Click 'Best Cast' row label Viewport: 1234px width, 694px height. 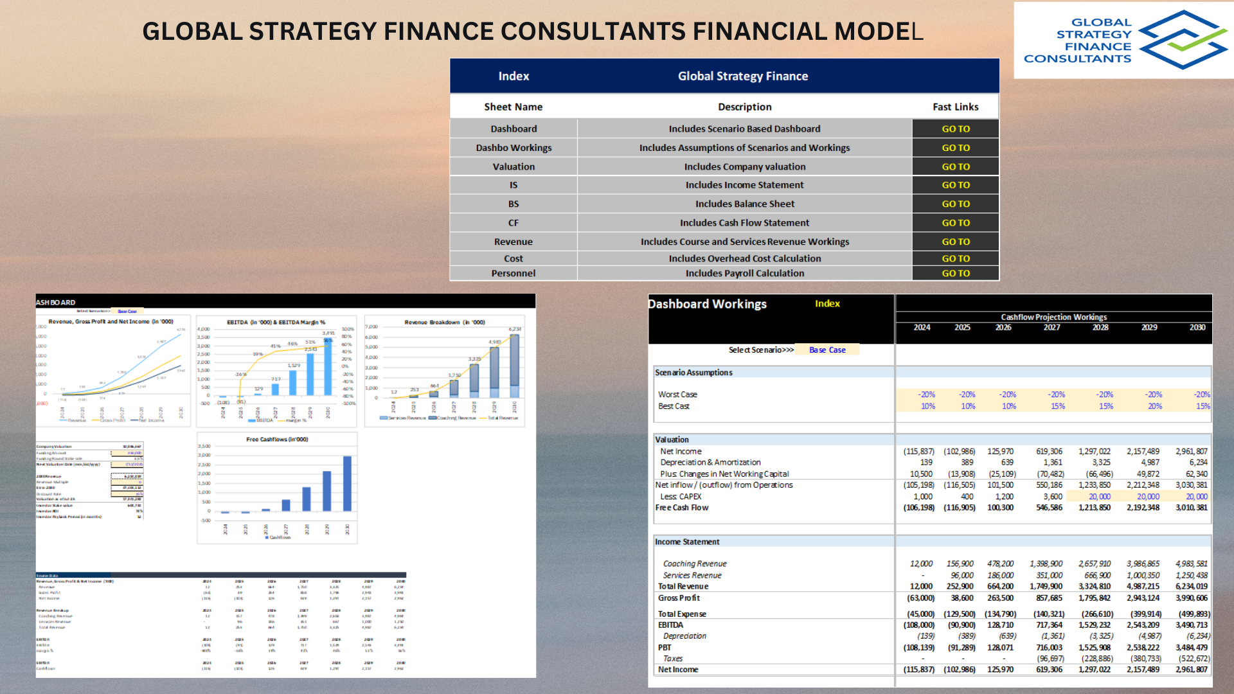tap(674, 406)
